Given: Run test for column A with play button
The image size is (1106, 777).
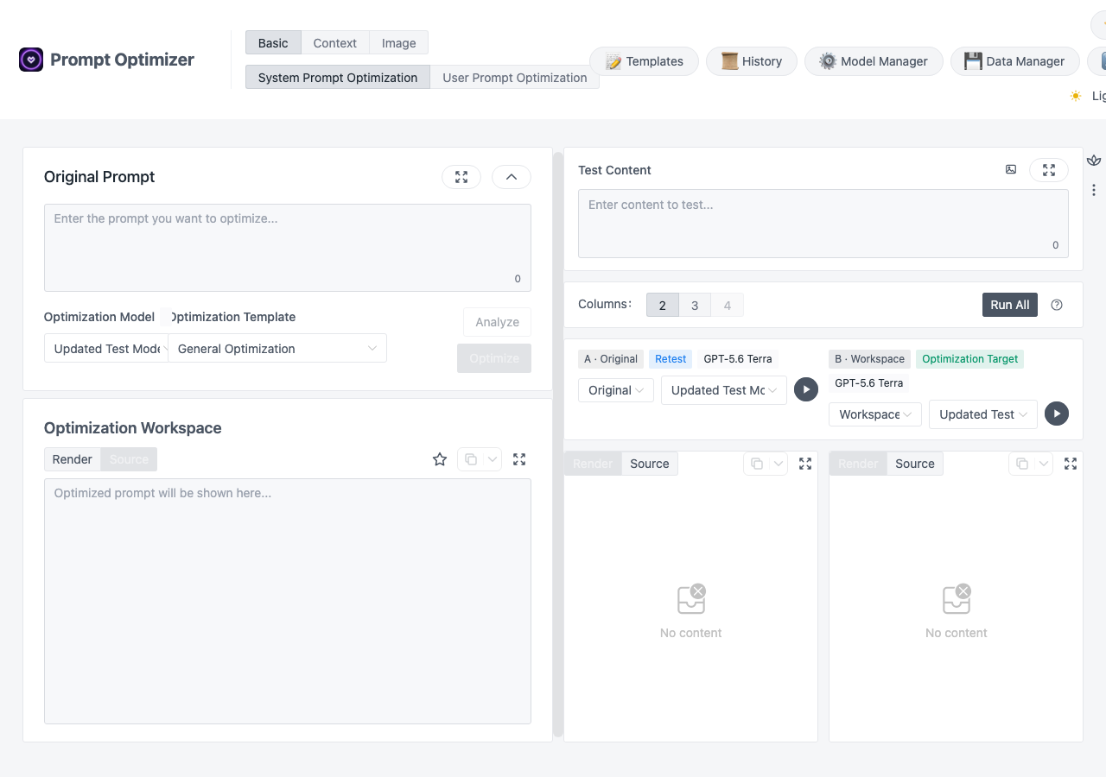Looking at the screenshot, I should (806, 389).
